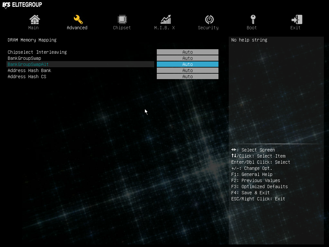The height and width of the screenshot is (247, 329).
Task: Select the BankGroupSwap setting label
Action: click(x=24, y=58)
